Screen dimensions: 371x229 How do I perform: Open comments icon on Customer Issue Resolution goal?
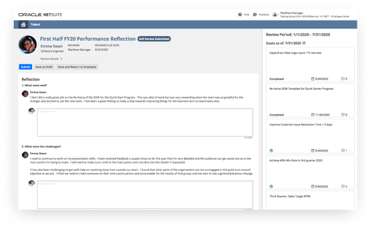pos(343,150)
